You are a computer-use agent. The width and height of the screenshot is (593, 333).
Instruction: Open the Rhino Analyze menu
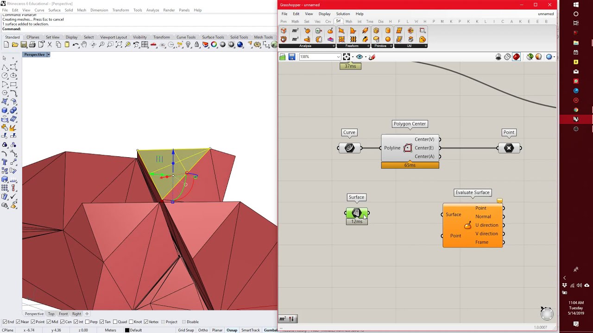pos(152,10)
